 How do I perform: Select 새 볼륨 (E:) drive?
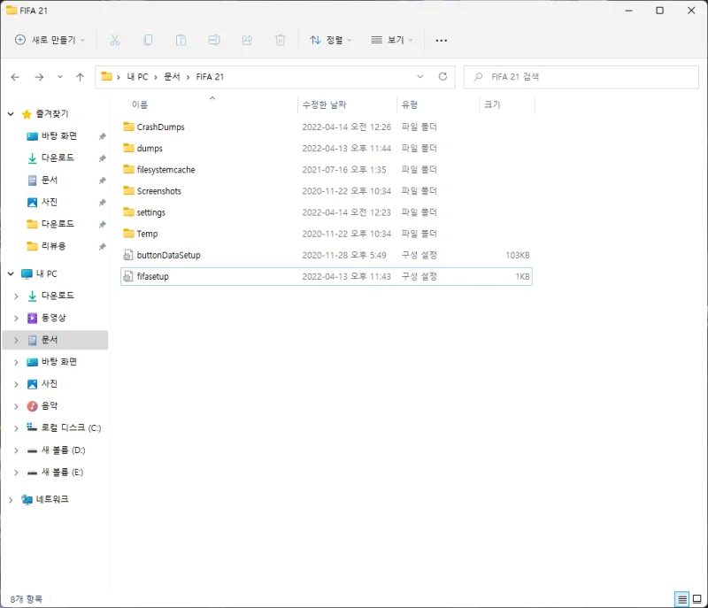click(62, 473)
